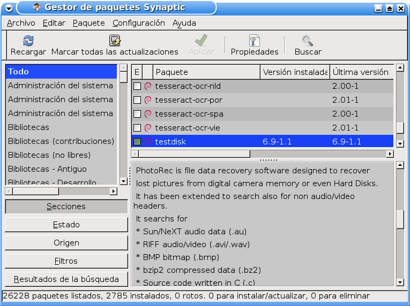
Task: Show Resultados de la búsqueda
Action: pyautogui.click(x=66, y=279)
